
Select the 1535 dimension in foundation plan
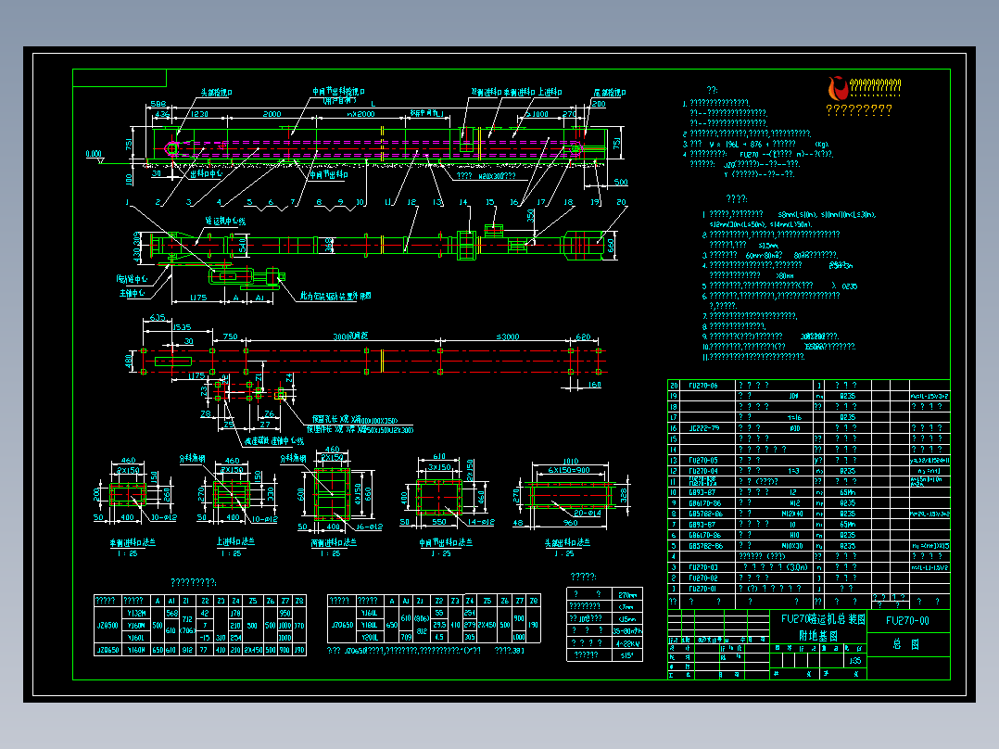182,327
